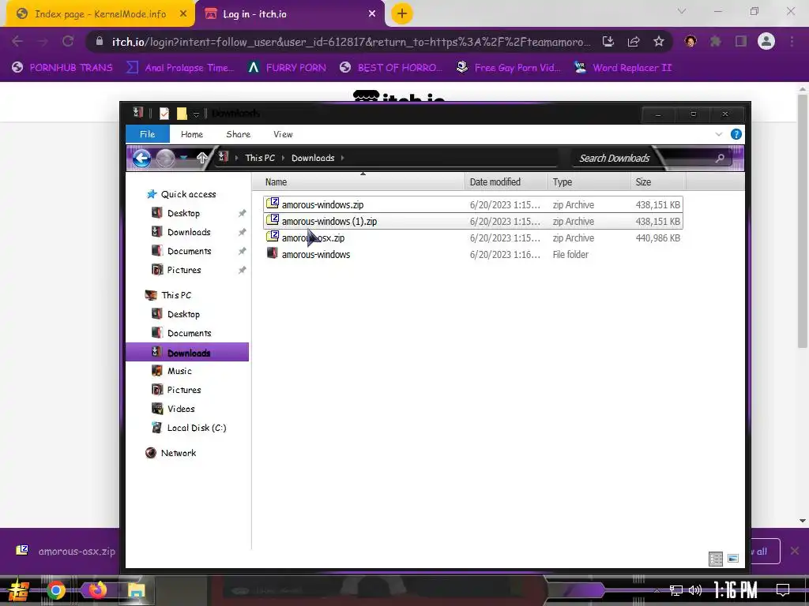The height and width of the screenshot is (606, 809).
Task: Reload the itch.io page
Action: pyautogui.click(x=68, y=41)
